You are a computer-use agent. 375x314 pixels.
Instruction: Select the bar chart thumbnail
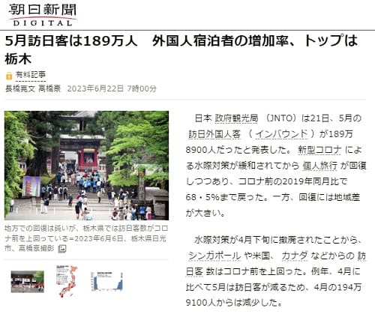(x=107, y=282)
